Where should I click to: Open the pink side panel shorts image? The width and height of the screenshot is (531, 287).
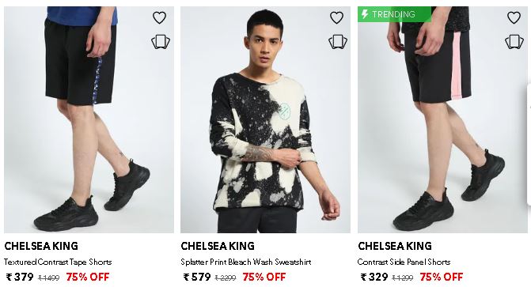tap(442, 120)
